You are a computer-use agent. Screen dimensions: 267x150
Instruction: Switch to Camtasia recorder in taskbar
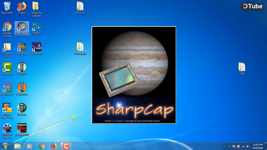pos(66,146)
